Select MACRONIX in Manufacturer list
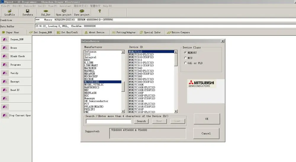The width and height of the screenshot is (296, 162). pyautogui.click(x=103, y=68)
